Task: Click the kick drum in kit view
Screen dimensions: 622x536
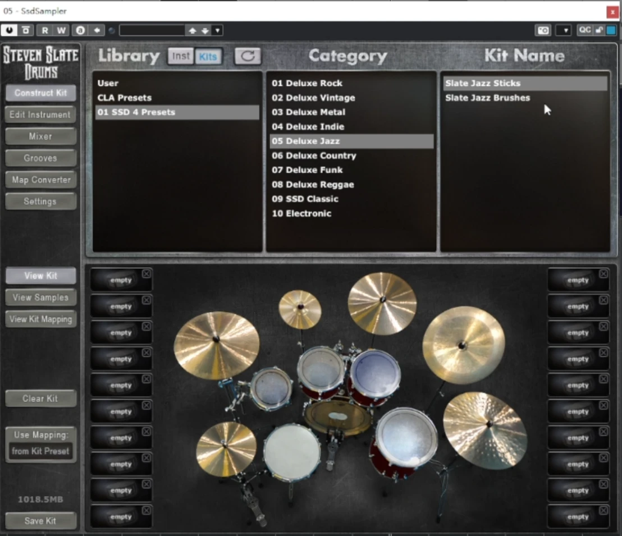Action: pos(337,418)
